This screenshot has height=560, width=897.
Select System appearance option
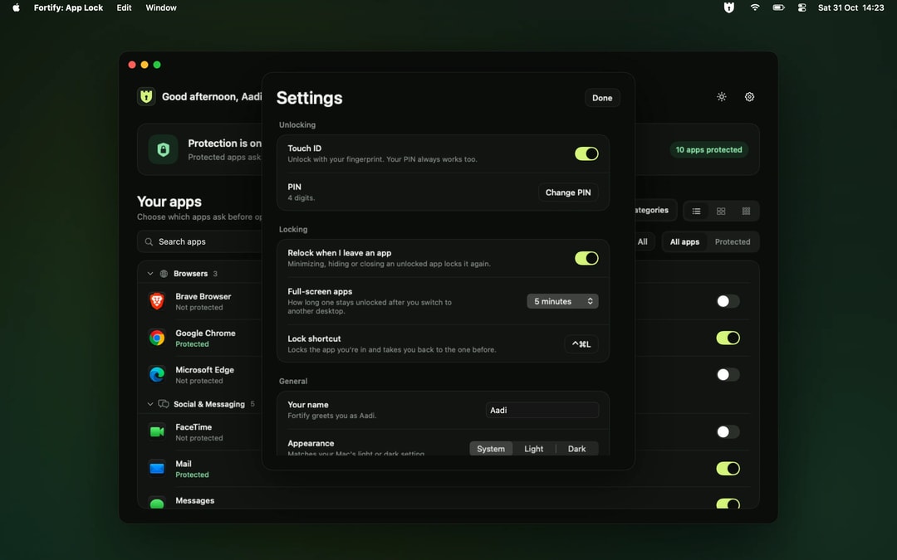click(x=491, y=449)
